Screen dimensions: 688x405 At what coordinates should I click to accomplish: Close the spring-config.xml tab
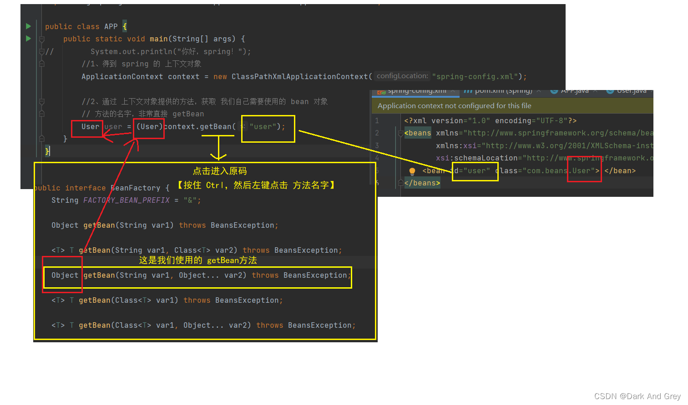[453, 91]
